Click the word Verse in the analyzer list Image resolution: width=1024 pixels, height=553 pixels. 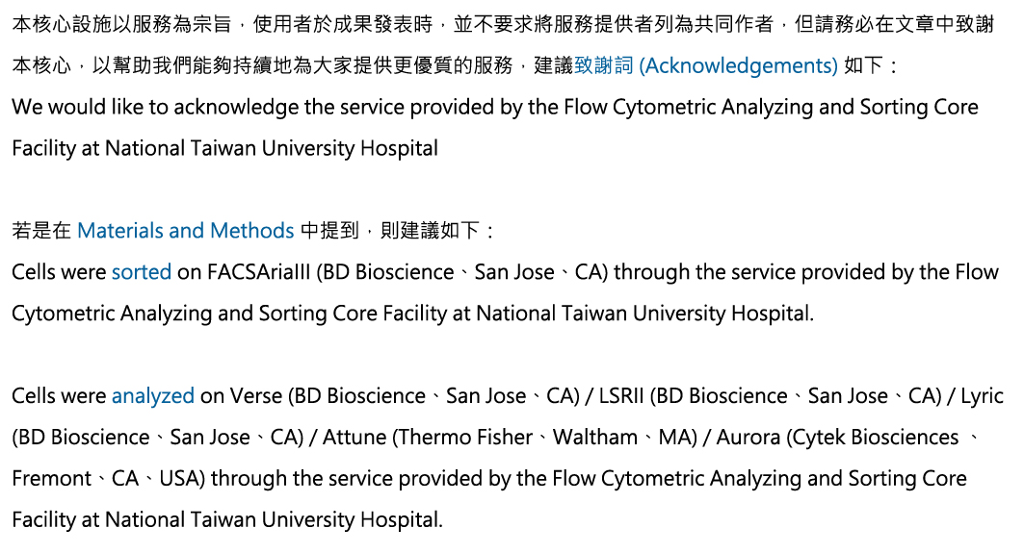point(256,396)
